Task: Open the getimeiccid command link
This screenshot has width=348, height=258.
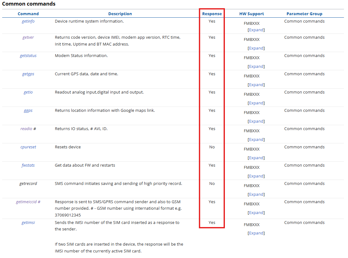Action: coord(27,202)
